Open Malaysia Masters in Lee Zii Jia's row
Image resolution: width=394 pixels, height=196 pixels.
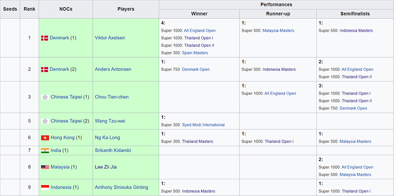coord(355,175)
